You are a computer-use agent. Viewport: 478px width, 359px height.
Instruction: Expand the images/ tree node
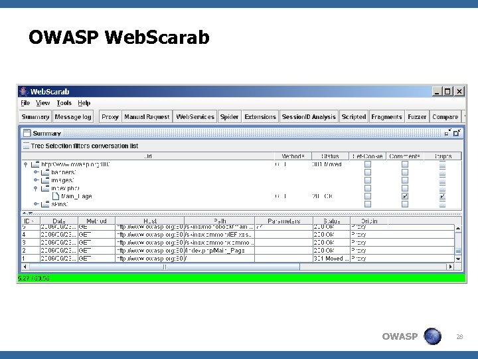click(36, 180)
